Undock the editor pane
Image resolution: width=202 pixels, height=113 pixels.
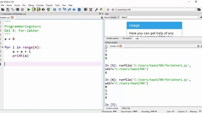point(100,14)
